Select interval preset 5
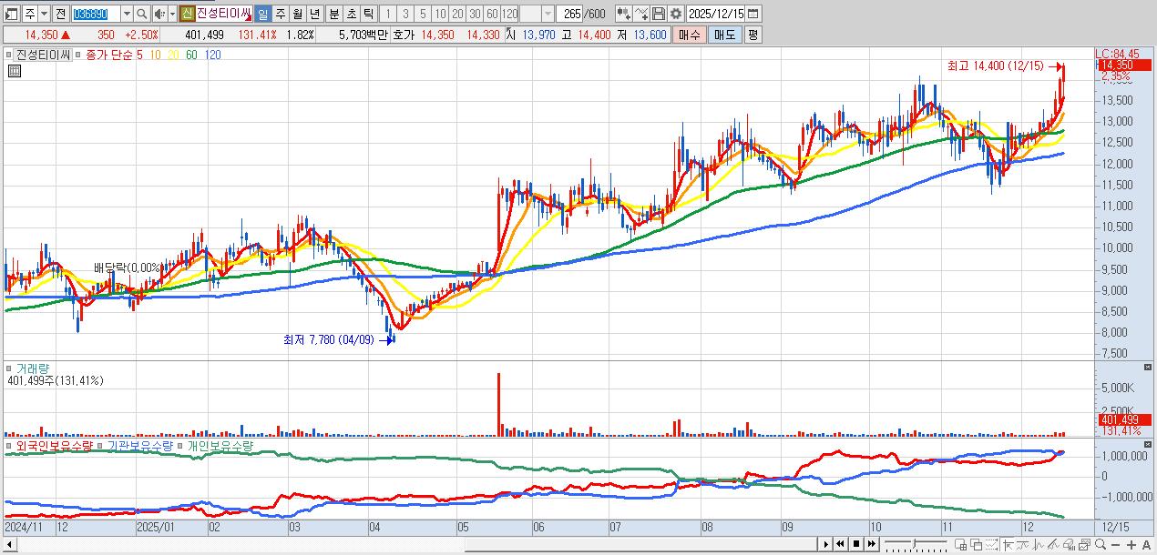The height and width of the screenshot is (555, 1157). [x=423, y=14]
